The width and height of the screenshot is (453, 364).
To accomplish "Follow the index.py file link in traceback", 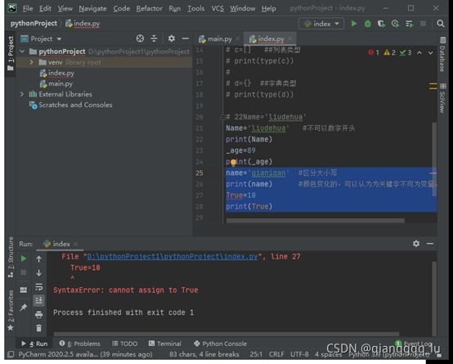I will [x=173, y=257].
